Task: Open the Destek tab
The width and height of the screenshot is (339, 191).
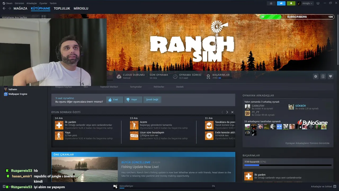Action: coord(180,87)
